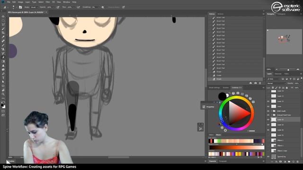The image size is (303, 170).
Task: Select Layer 24 thumbnail
Action: click(x=274, y=119)
